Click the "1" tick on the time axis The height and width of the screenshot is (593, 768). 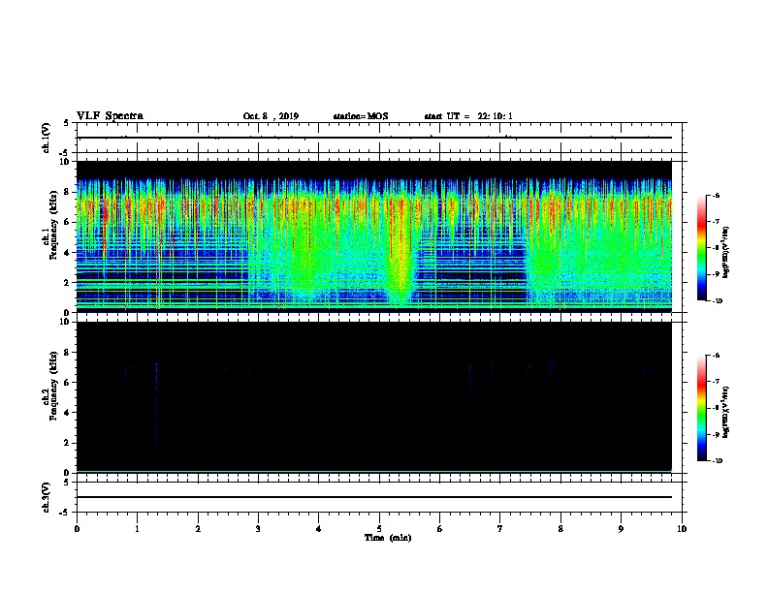pos(137,529)
